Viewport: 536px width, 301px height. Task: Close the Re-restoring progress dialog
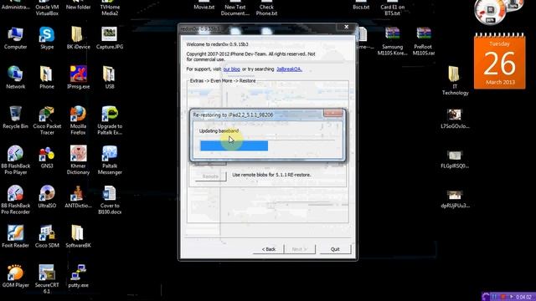click(333, 114)
